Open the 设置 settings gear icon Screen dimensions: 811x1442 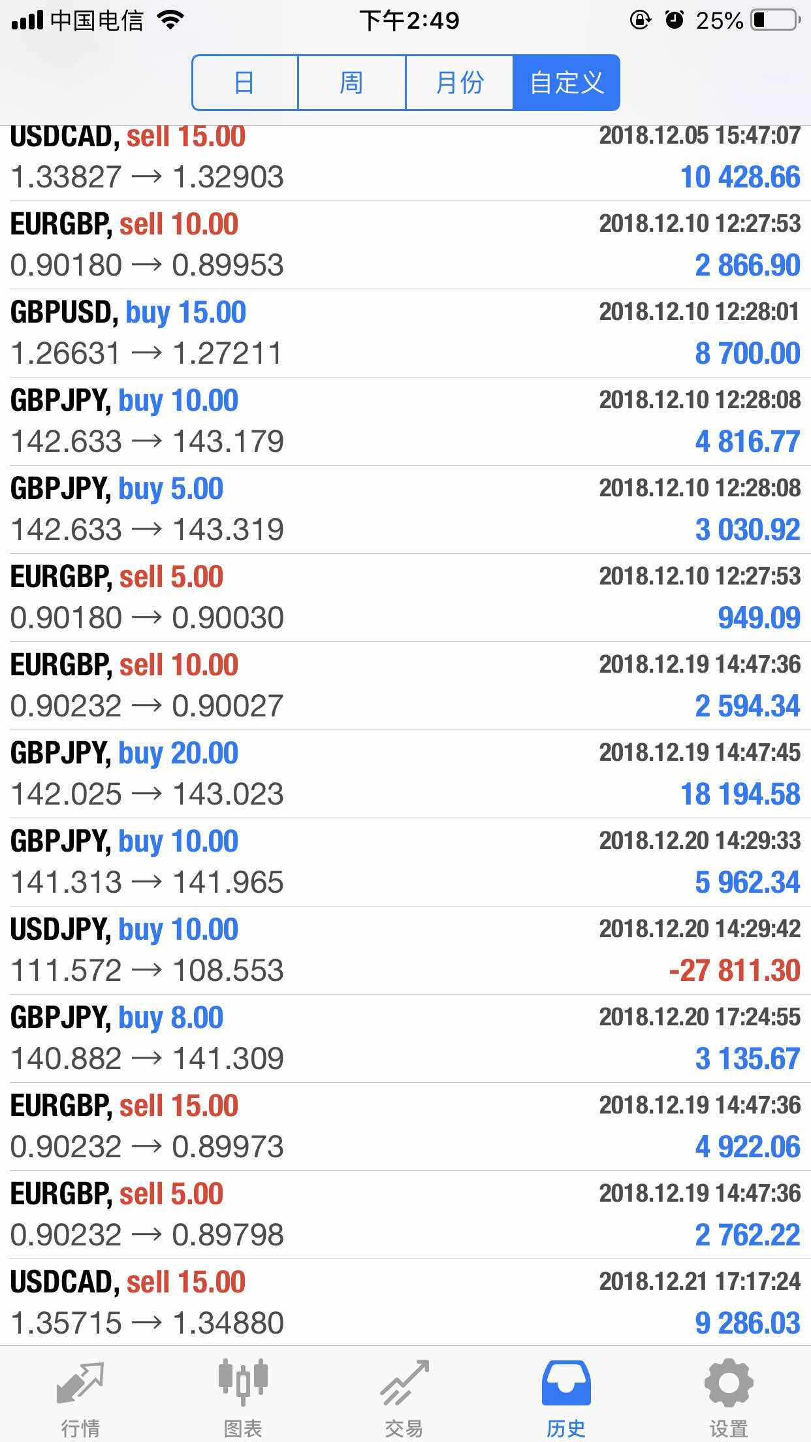729,1383
